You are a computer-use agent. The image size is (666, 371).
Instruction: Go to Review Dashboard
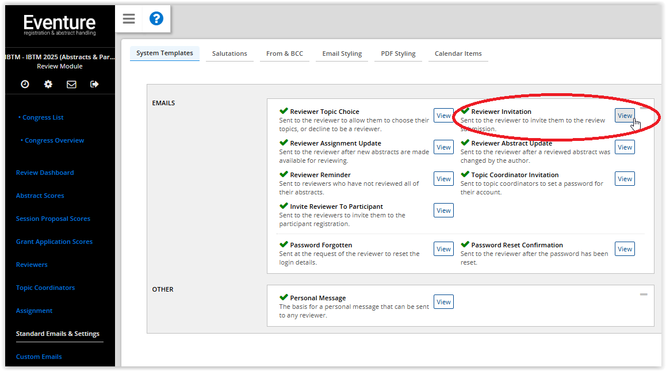tap(45, 173)
